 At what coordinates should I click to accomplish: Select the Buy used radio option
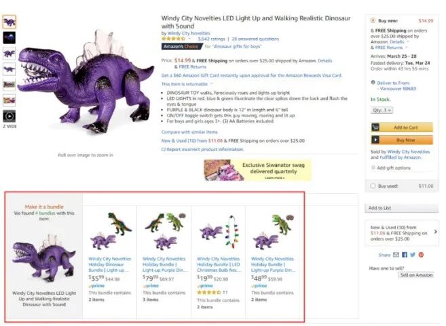[x=373, y=186]
